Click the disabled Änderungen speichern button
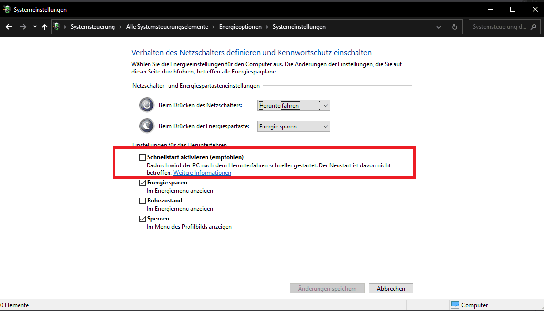 click(327, 289)
